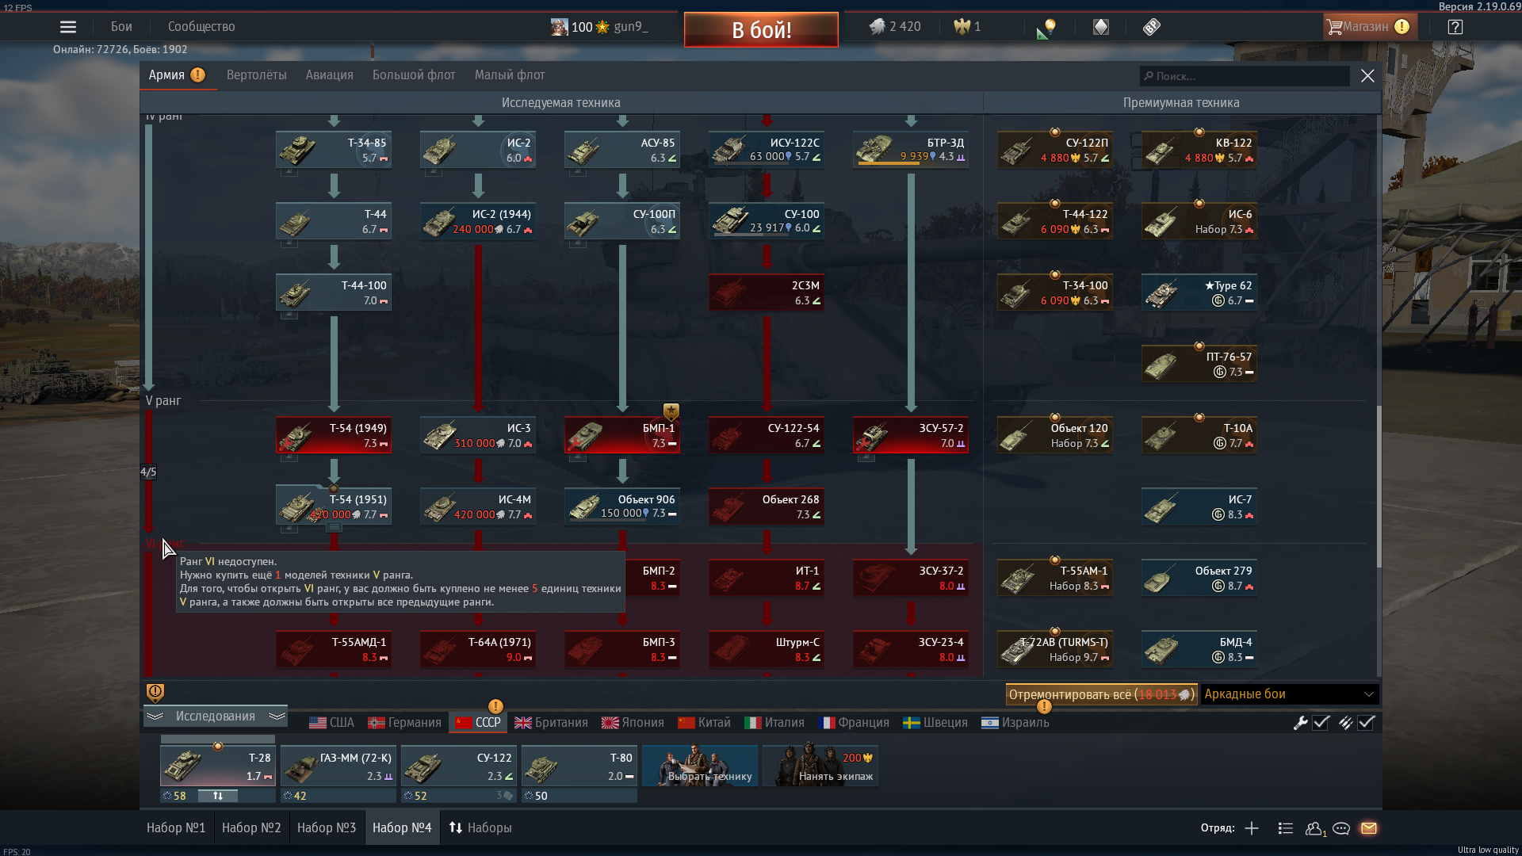
Task: Click the research tree vertical scrollbar
Action: [1379, 487]
